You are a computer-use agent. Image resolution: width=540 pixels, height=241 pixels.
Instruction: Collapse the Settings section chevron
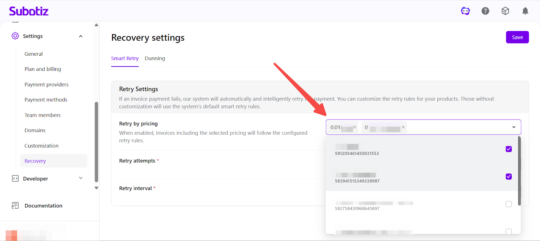pos(81,36)
